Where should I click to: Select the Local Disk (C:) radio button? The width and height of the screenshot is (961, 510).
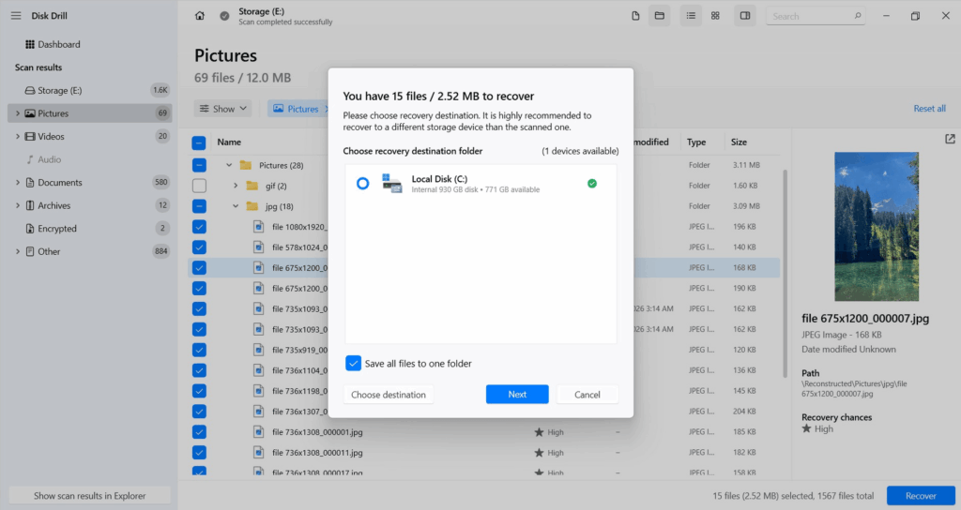click(x=363, y=183)
